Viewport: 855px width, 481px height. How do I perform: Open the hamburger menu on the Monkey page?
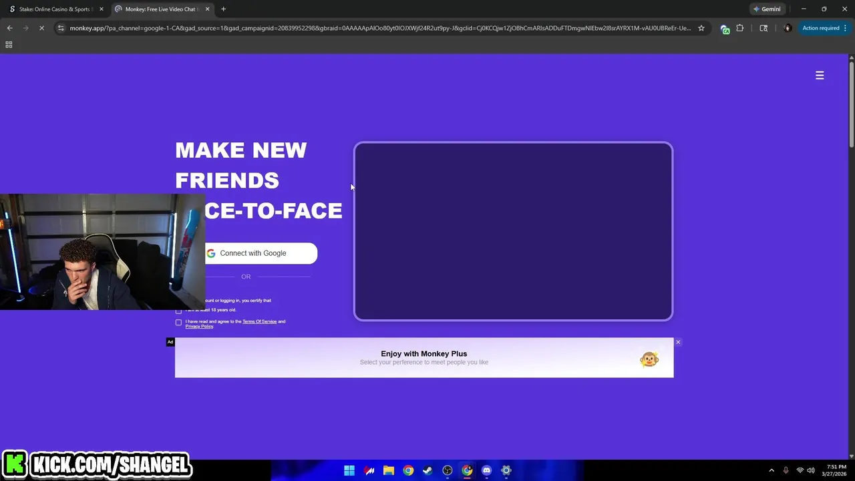[x=820, y=75]
